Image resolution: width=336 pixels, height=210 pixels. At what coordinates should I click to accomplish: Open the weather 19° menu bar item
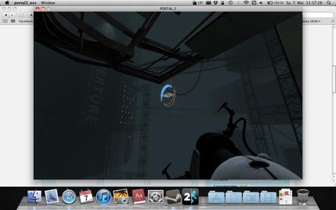pyautogui.click(x=198, y=3)
